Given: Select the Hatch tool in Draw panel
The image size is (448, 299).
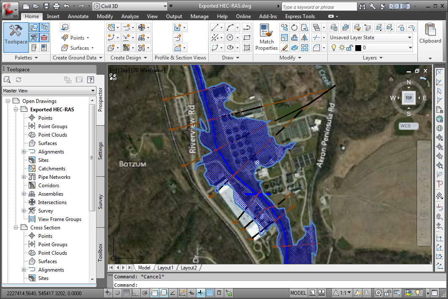Looking at the screenshot, I should point(247,48).
